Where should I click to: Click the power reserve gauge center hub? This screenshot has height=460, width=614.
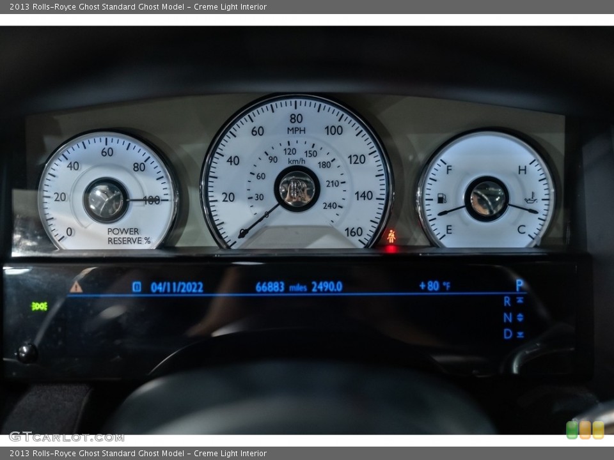(106, 200)
